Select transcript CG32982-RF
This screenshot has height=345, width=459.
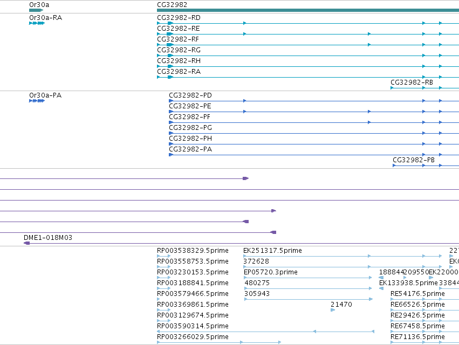pos(178,39)
